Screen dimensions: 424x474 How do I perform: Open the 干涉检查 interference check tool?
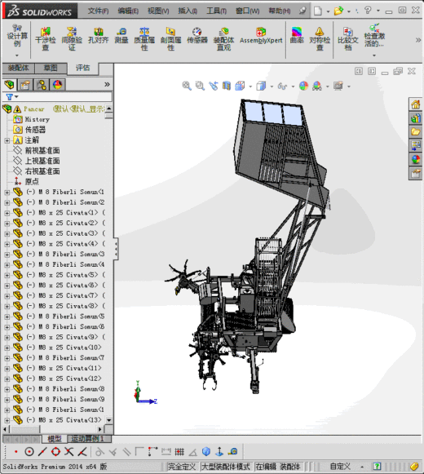46,38
